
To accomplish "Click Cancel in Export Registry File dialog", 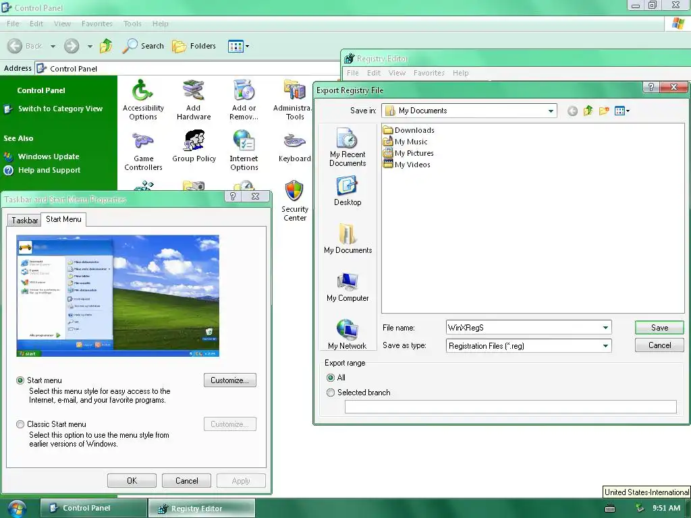I will [659, 345].
